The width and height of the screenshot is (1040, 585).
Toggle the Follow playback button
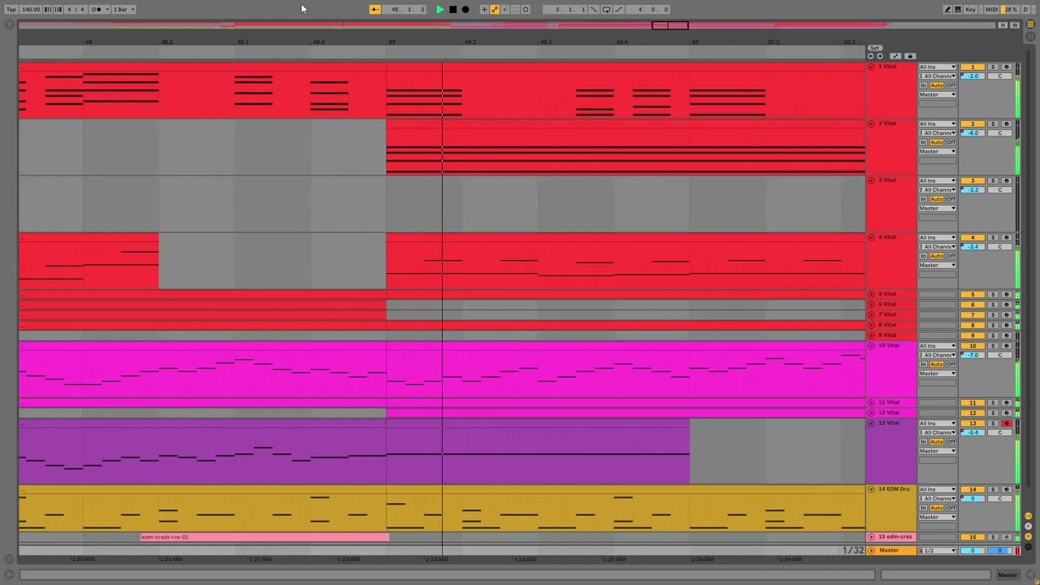[x=375, y=10]
